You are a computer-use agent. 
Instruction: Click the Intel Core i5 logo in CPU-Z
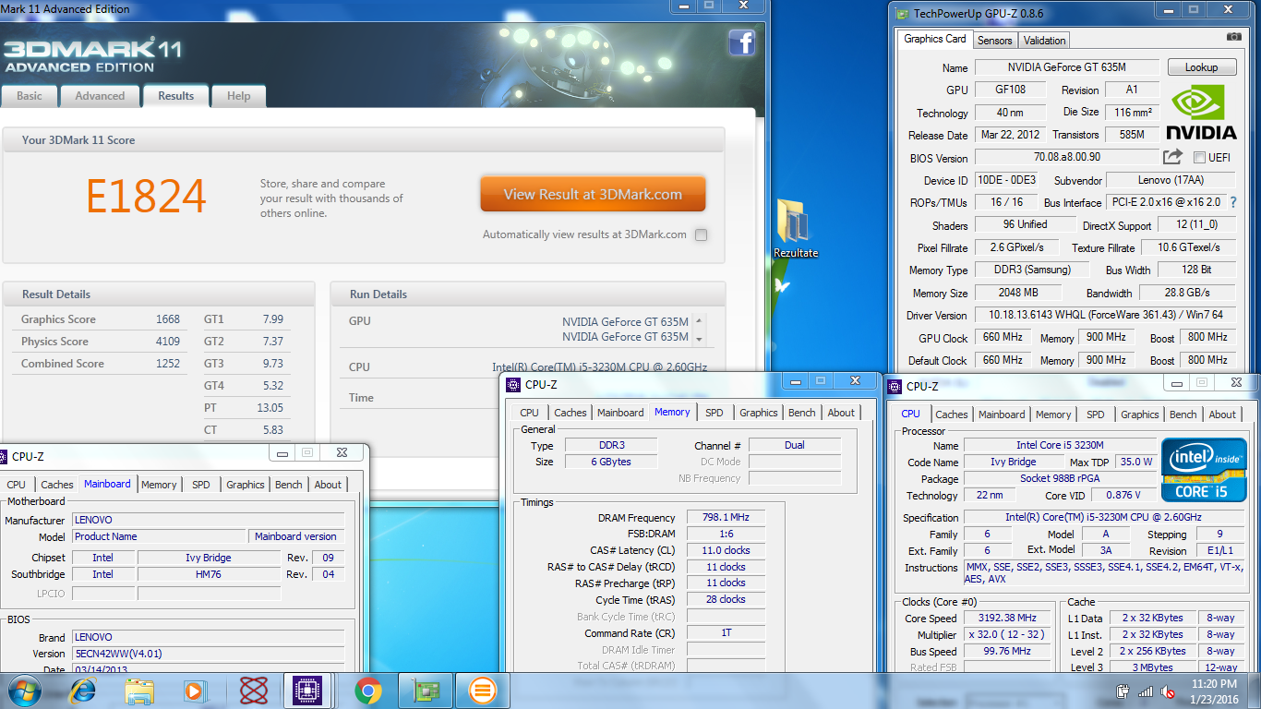coord(1204,470)
